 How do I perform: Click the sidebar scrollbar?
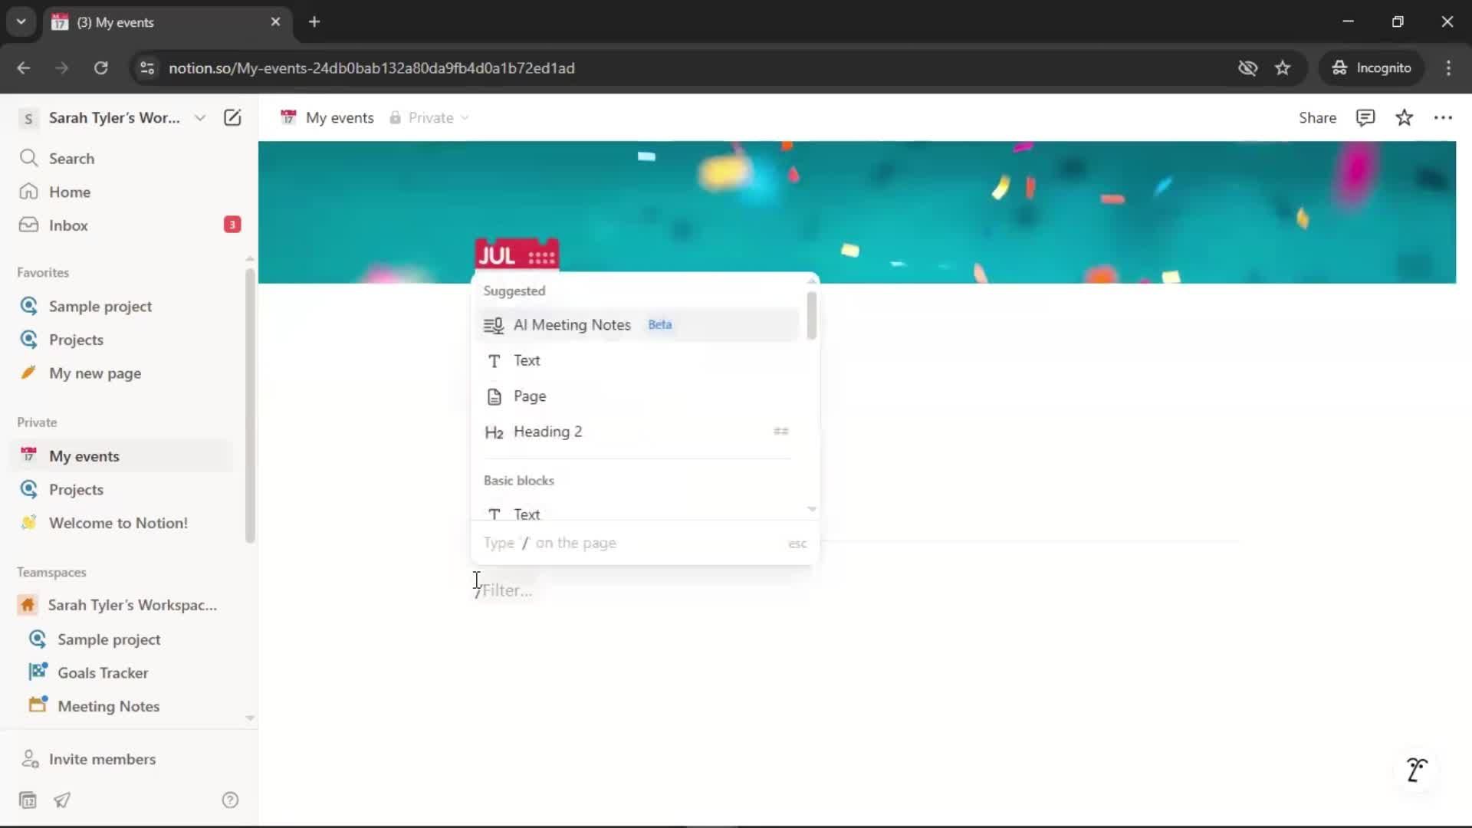coord(250,405)
